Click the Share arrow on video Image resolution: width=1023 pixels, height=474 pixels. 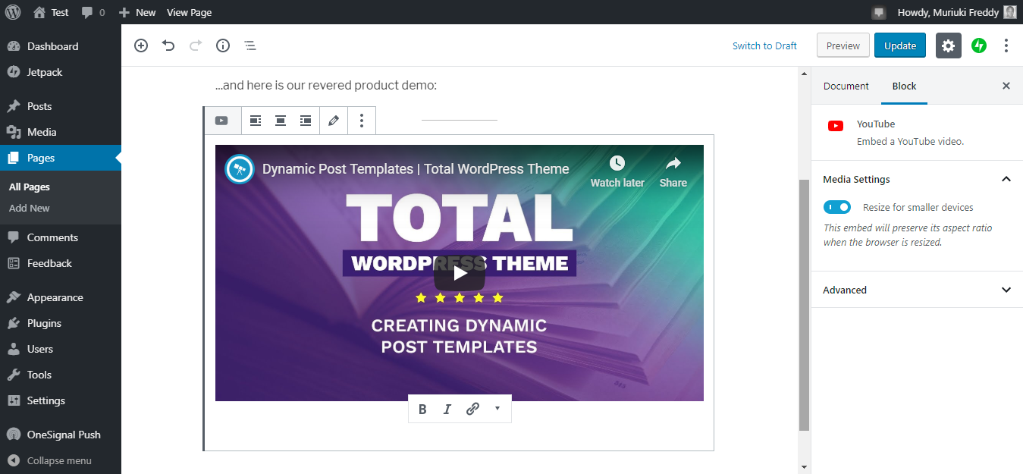673,163
